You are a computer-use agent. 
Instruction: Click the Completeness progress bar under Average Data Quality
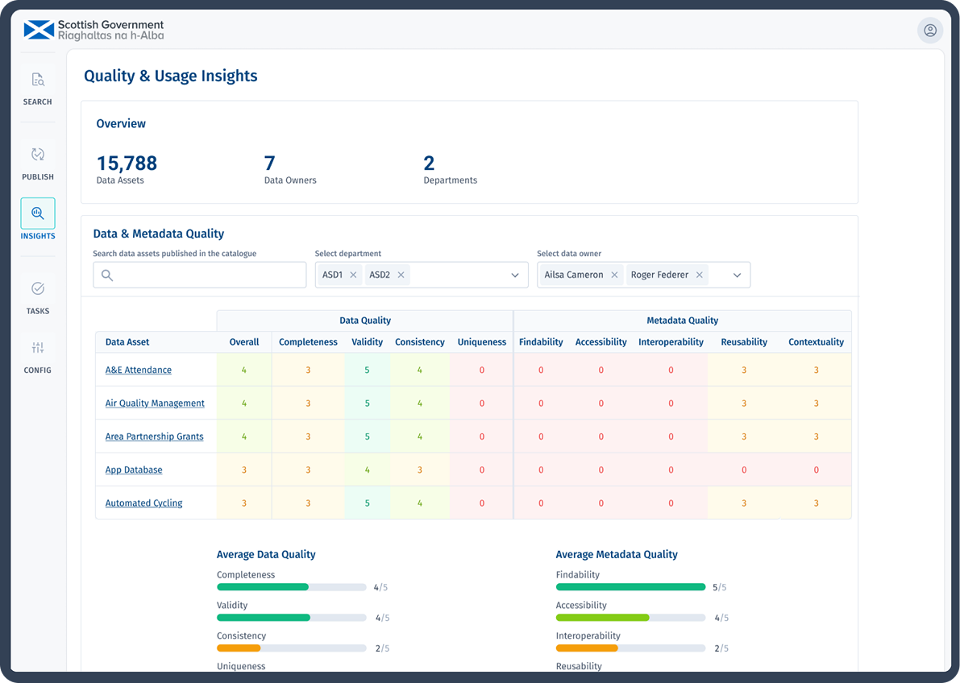click(291, 587)
